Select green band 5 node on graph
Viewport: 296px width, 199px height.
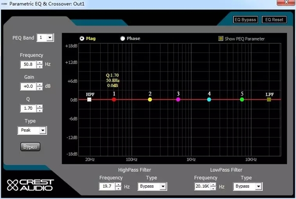coord(242,100)
